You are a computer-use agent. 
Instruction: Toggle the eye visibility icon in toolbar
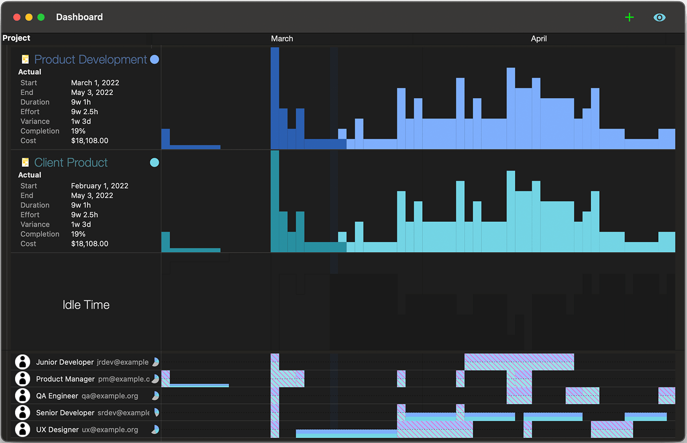pos(660,18)
